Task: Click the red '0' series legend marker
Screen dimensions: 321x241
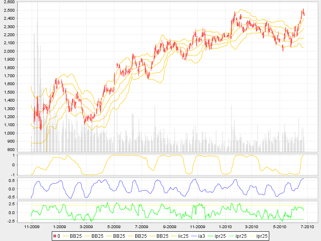Action: 55,236
